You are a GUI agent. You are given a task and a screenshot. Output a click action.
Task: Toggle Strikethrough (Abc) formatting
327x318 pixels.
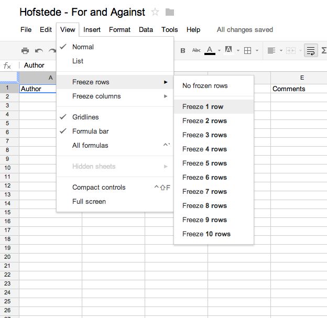tap(196, 50)
